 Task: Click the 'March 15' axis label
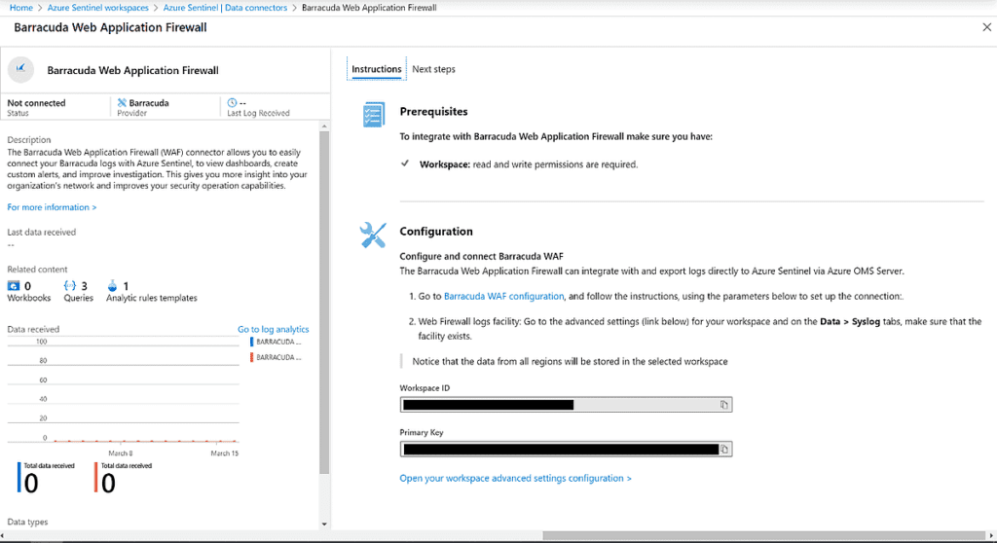coord(225,453)
